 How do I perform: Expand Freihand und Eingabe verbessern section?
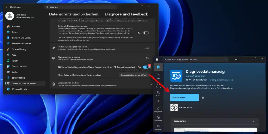tap(152, 48)
